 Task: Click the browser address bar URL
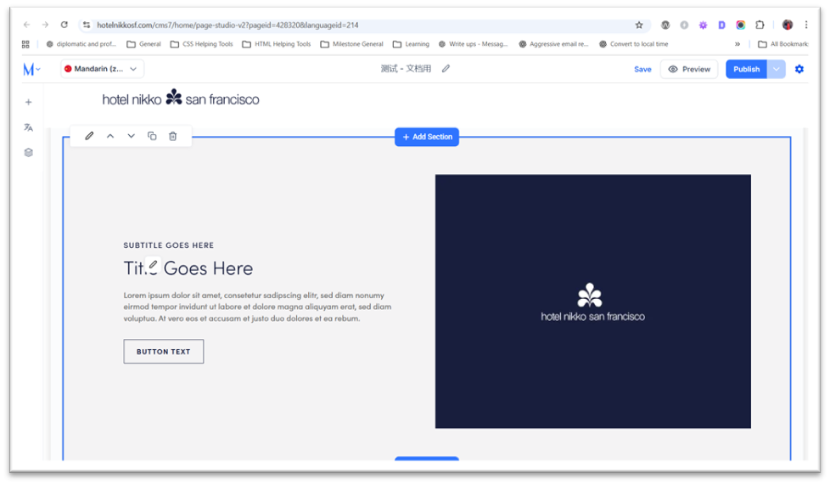(227, 25)
